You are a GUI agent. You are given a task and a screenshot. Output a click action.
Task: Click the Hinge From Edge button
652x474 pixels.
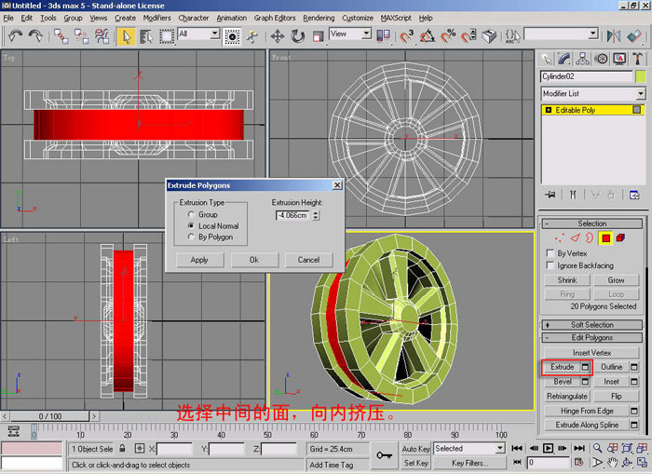point(587,412)
